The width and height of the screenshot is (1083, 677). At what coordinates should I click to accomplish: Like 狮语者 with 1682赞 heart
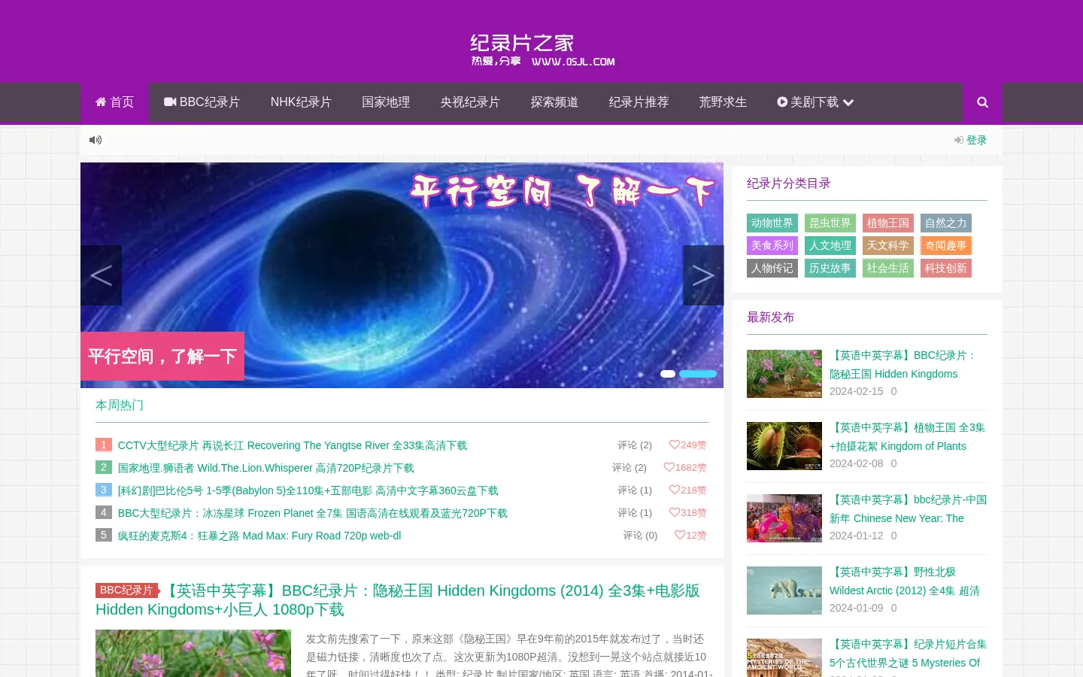(685, 468)
